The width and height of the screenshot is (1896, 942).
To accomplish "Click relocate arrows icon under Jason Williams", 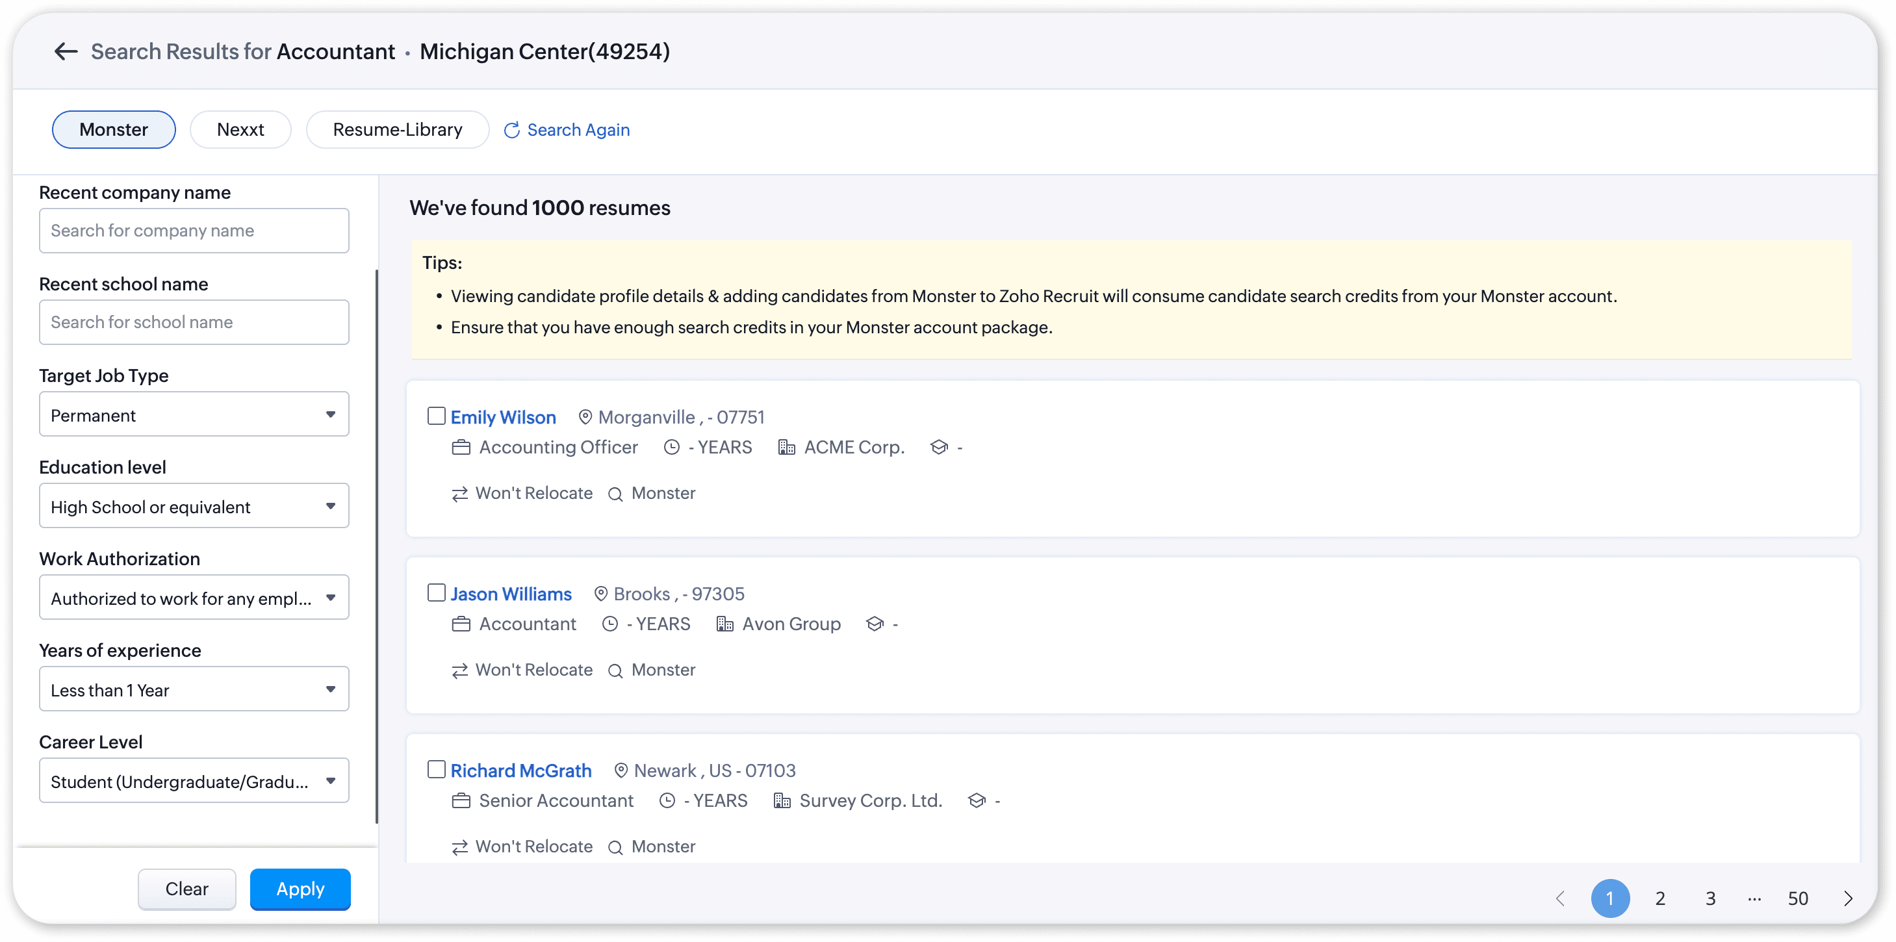I will click(x=460, y=670).
